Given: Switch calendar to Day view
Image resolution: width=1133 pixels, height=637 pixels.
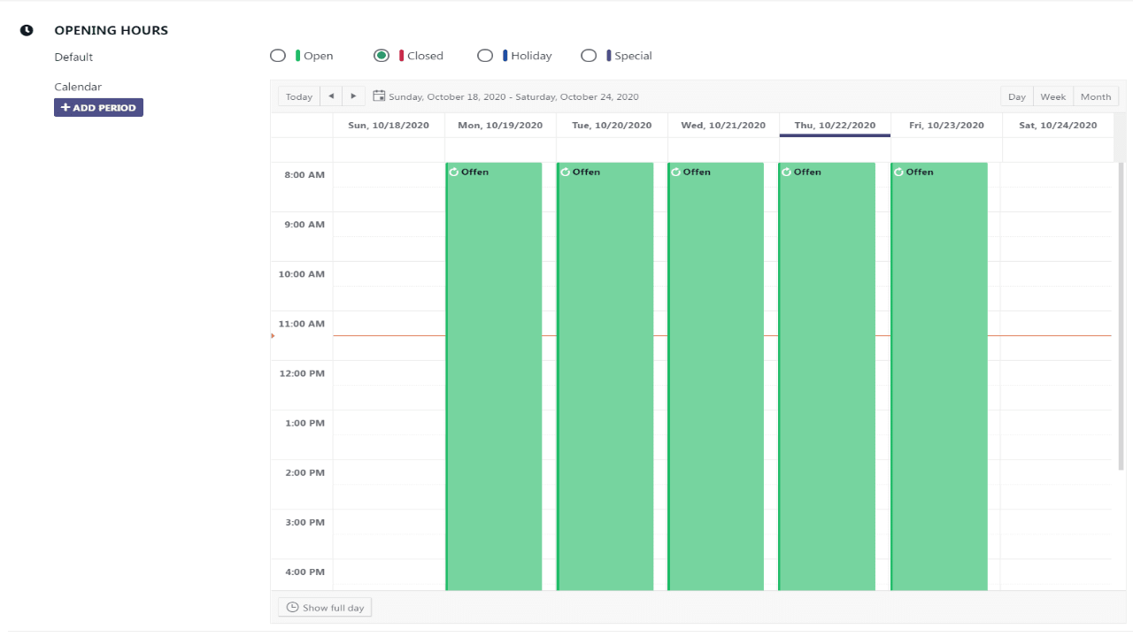Looking at the screenshot, I should pyautogui.click(x=1016, y=97).
